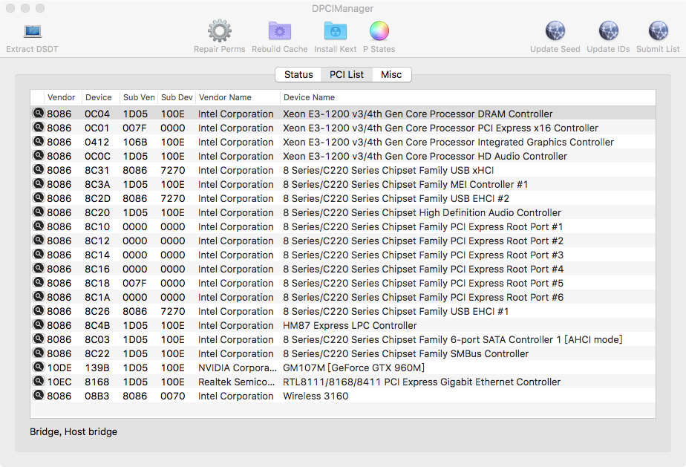The image size is (686, 467).
Task: Sort by Sub Ven column header
Action: (139, 97)
